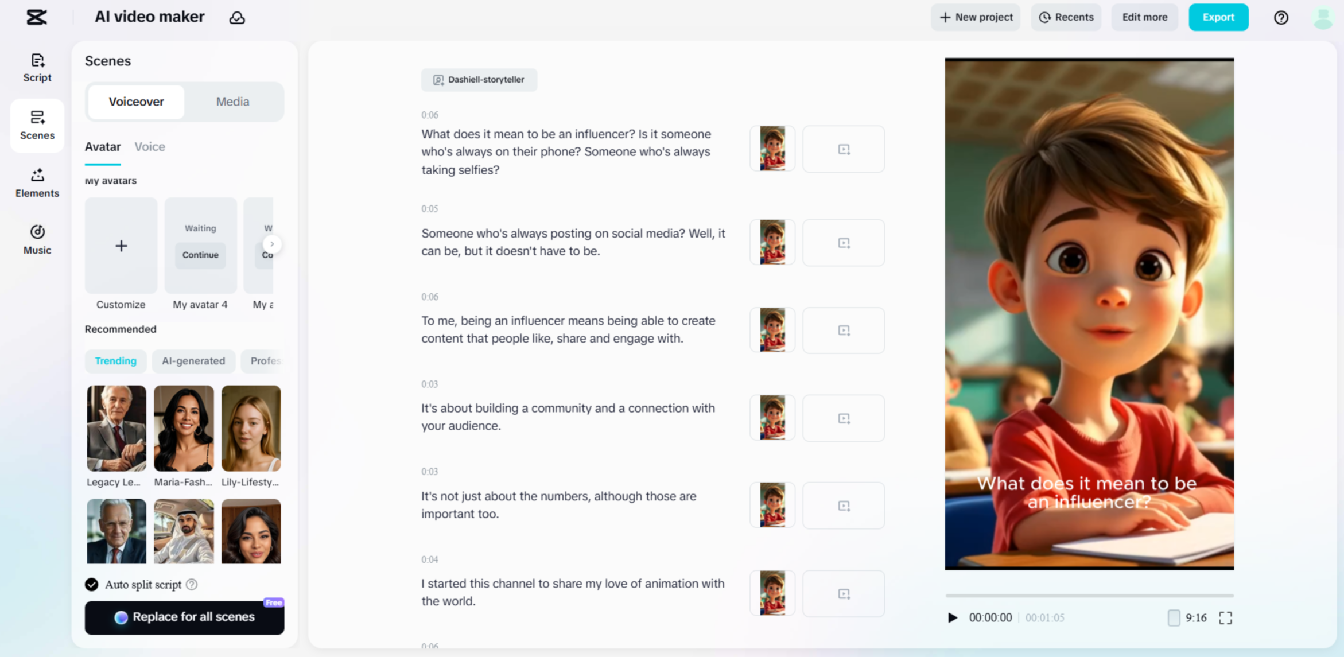The image size is (1344, 657).
Task: Open the help question mark icon
Action: point(1281,17)
